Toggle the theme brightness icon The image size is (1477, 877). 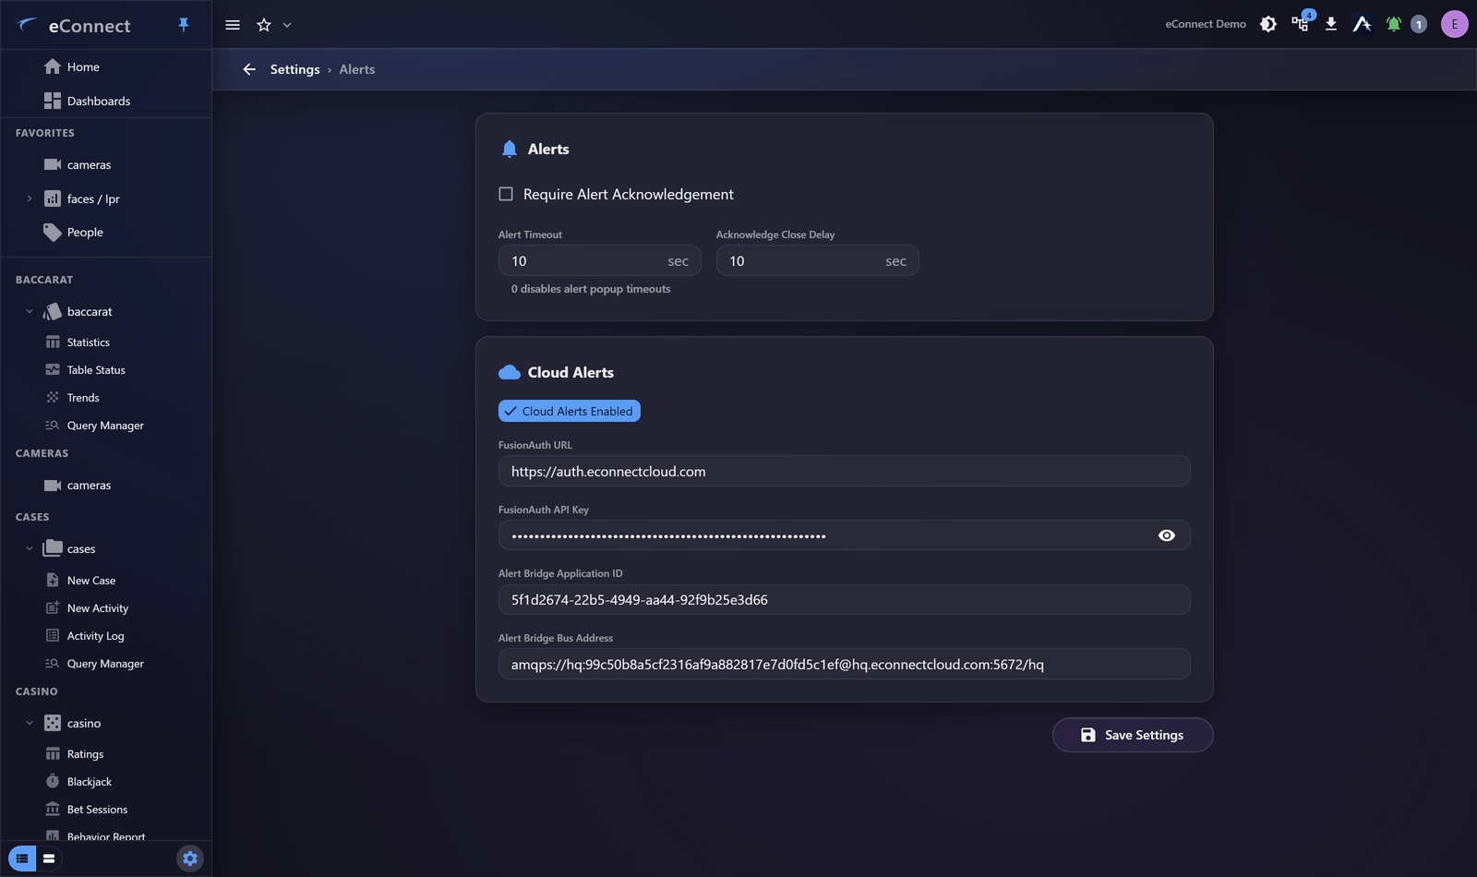click(x=1268, y=24)
